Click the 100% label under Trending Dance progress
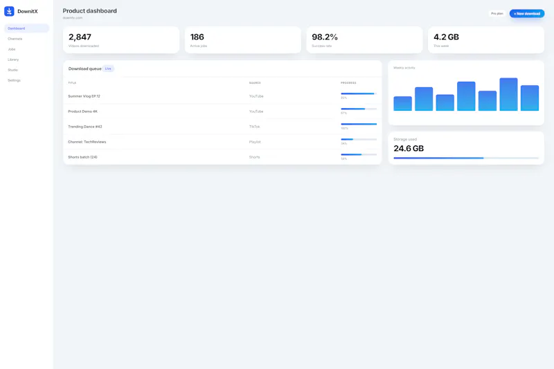The image size is (554, 369). coord(344,128)
